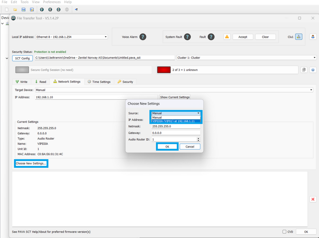Switch to the Time Settings tab
Image resolution: width=319 pixels, height=238 pixels.
click(x=99, y=81)
